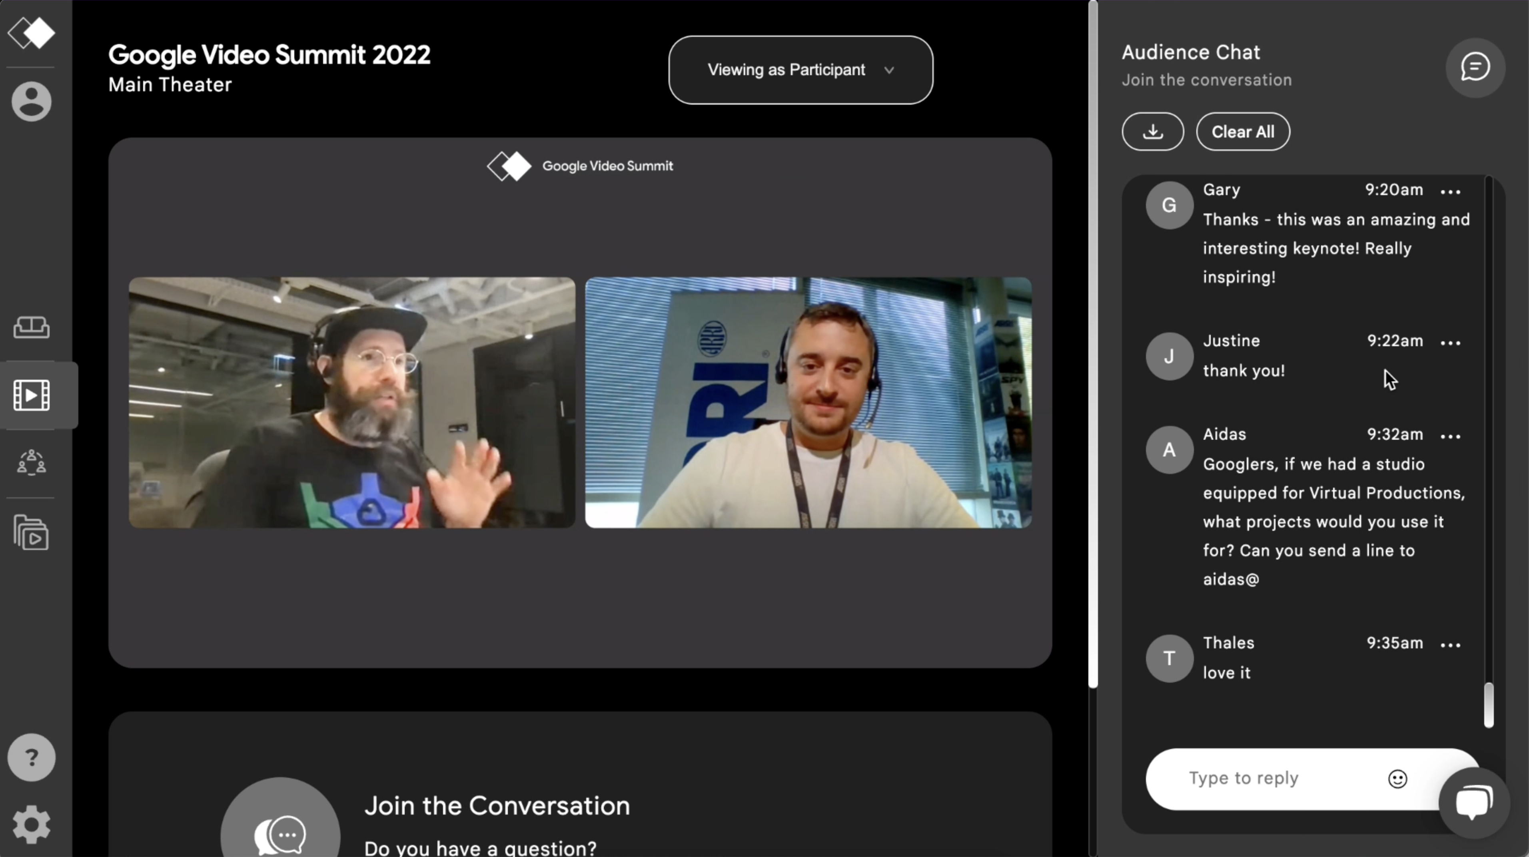Click the help question mark button
Screen dimensions: 1529x857
(x=32, y=757)
